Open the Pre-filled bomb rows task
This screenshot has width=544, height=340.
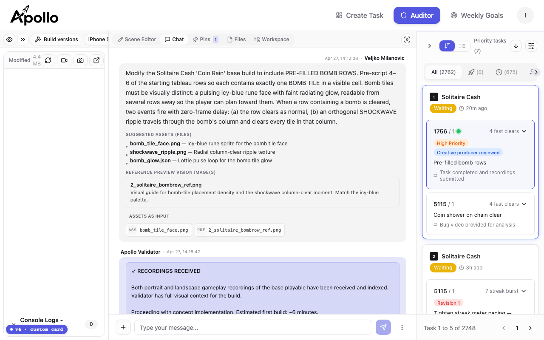[x=460, y=163]
